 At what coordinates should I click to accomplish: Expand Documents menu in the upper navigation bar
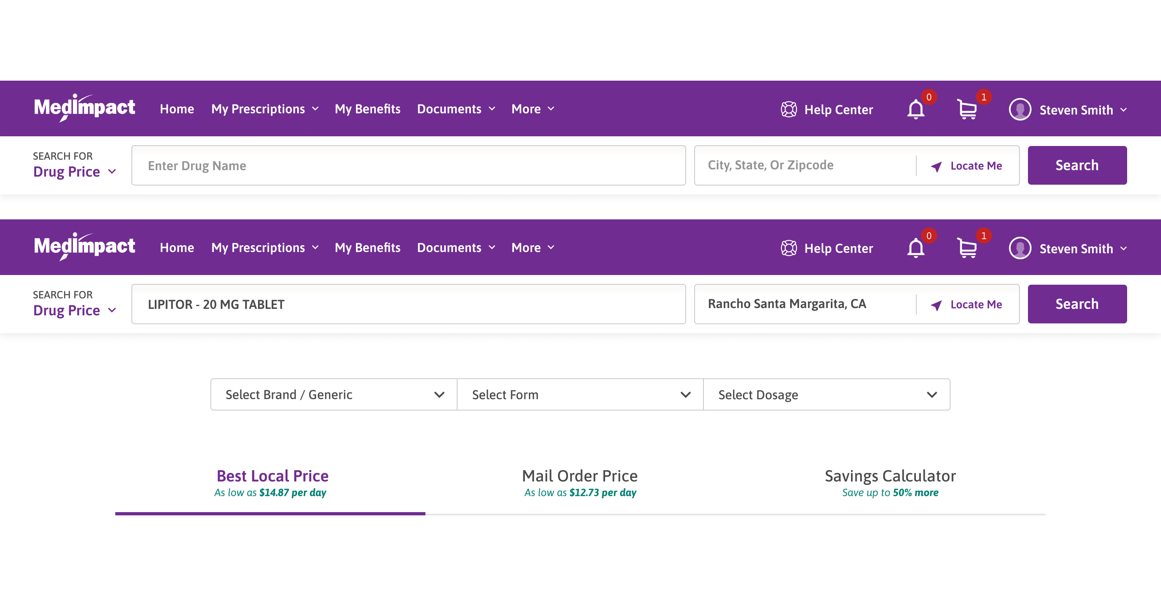[456, 109]
